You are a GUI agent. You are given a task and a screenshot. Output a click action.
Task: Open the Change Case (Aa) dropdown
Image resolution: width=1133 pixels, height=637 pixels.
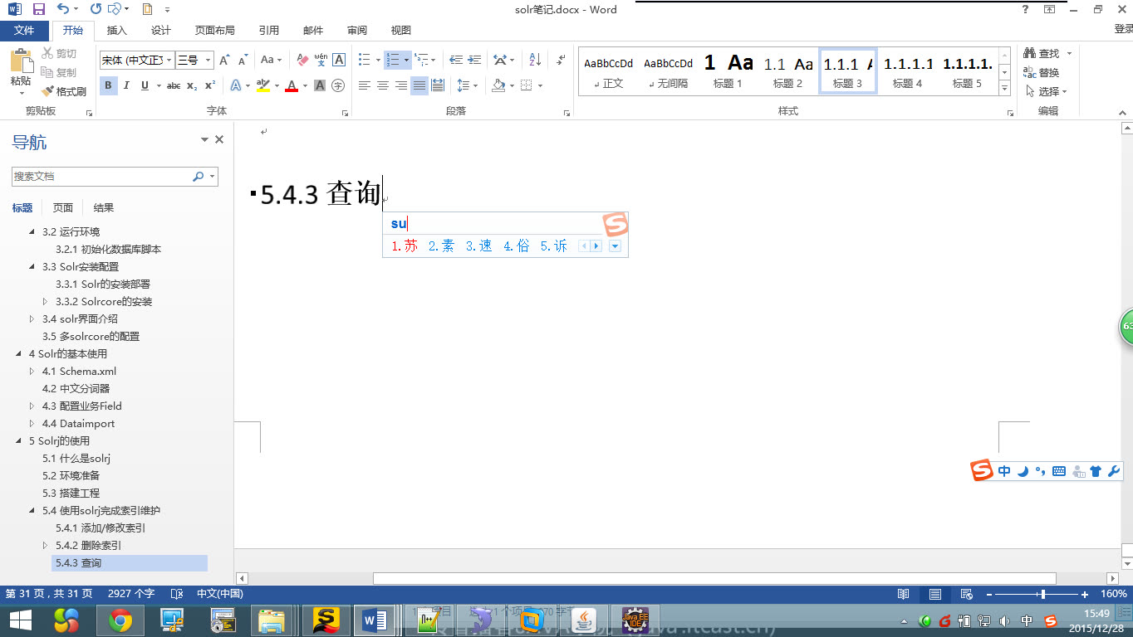(271, 60)
